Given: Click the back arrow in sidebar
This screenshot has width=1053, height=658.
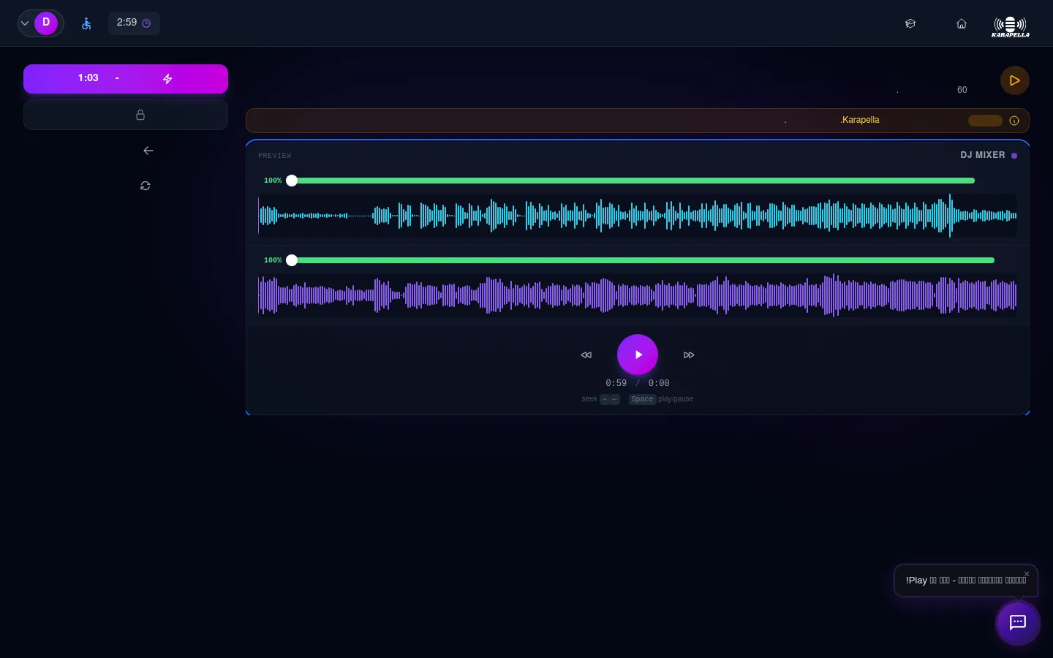Looking at the screenshot, I should point(148,151).
